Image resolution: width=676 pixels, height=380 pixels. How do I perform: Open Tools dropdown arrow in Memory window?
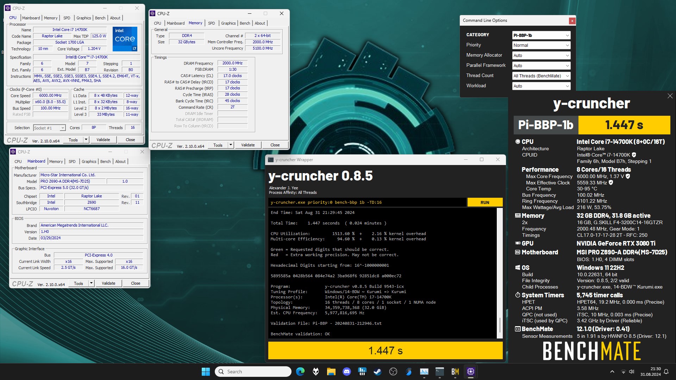click(x=230, y=145)
